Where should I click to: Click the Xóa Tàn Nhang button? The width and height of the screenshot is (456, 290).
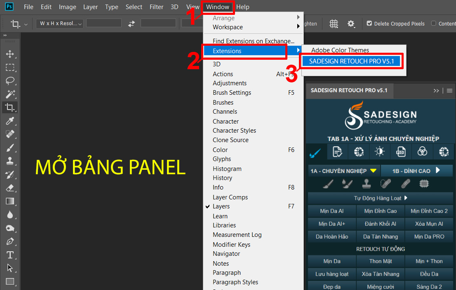pos(381,274)
